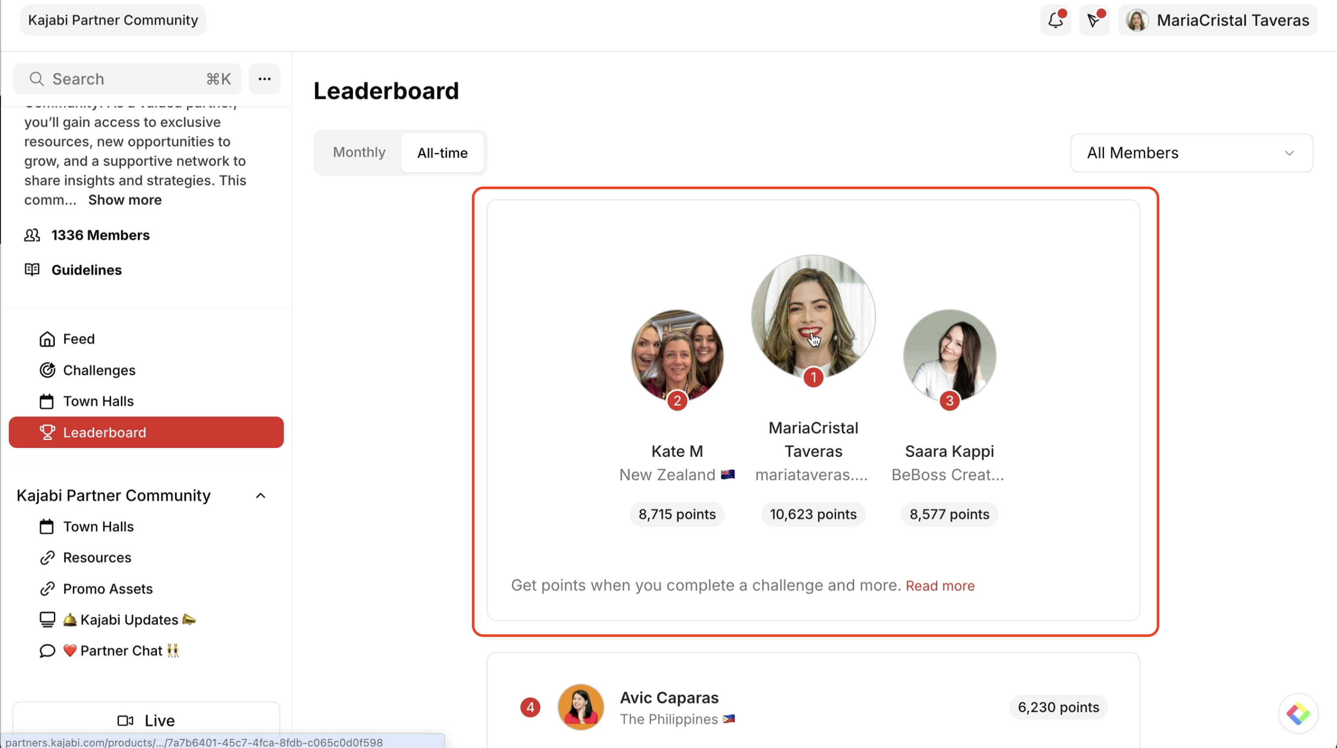Viewport: 1337px width, 748px height.
Task: Switch to the Monthly leaderboard tab
Action: 359,152
